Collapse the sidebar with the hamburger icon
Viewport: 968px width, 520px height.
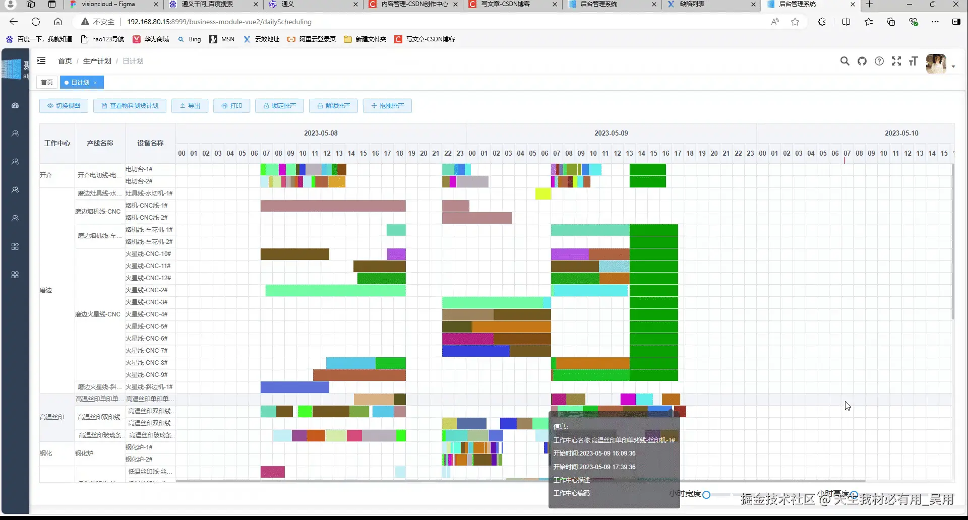(x=41, y=61)
